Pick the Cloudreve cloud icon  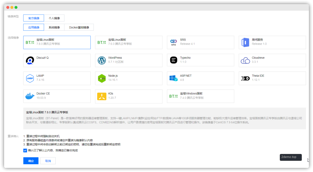click(245, 61)
